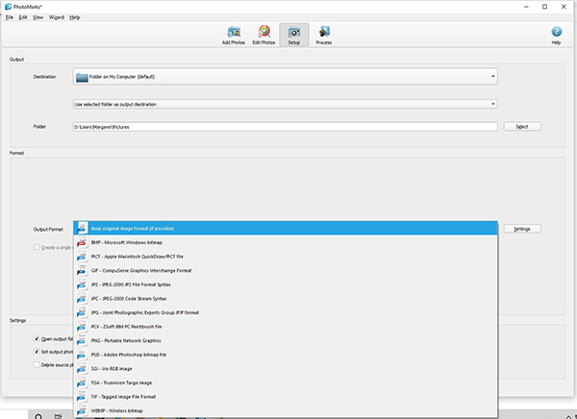Click the PSD format file icon
This screenshot has width=577, height=419.
click(82, 355)
